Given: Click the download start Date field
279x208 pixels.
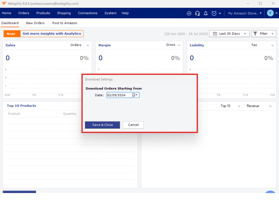Looking at the screenshot, I should 118,95.
